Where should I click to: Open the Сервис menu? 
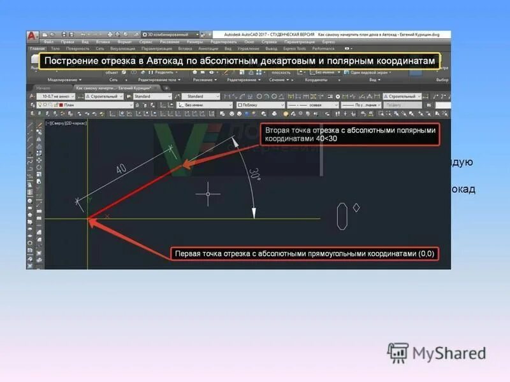tap(146, 42)
